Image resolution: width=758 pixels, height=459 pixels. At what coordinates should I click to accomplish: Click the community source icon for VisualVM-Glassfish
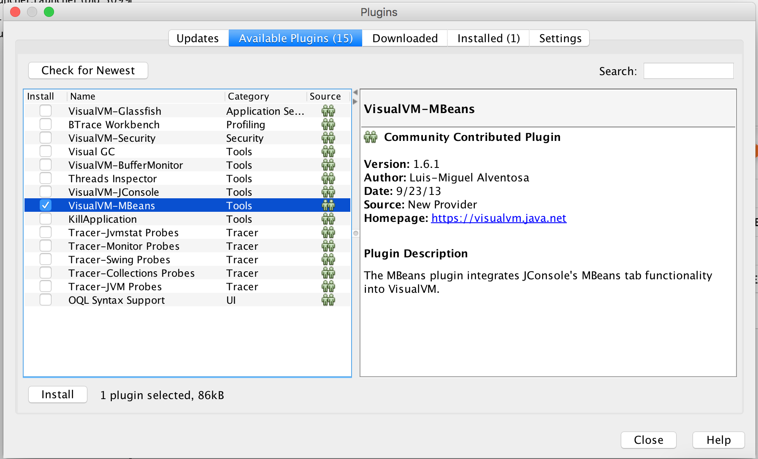point(328,111)
